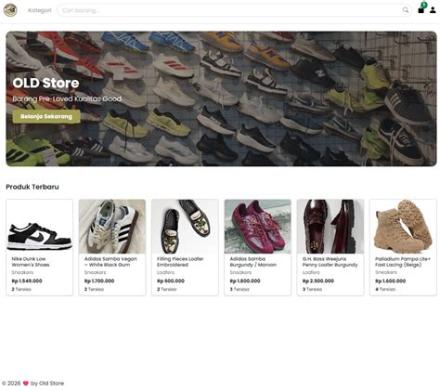This screenshot has width=440, height=391.
Task: Open the Kategori menu
Action: (x=40, y=10)
